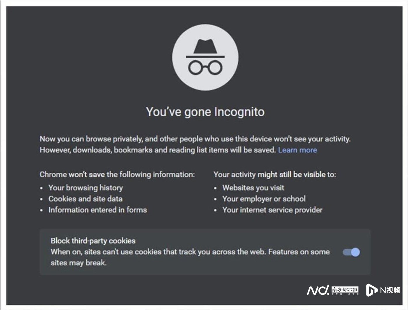
Task: Click the NC logo watermark
Action: pyautogui.click(x=318, y=290)
